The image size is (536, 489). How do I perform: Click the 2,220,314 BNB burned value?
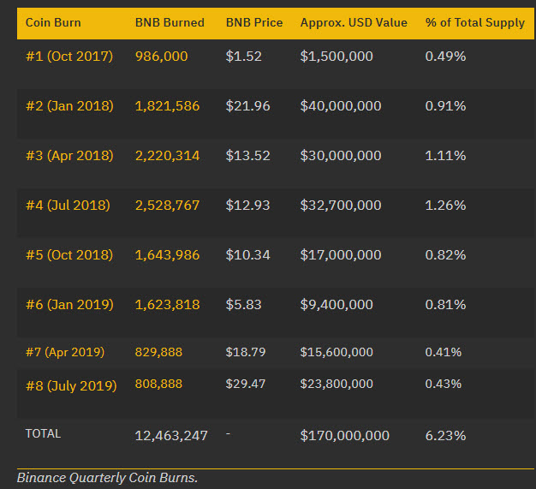(167, 156)
